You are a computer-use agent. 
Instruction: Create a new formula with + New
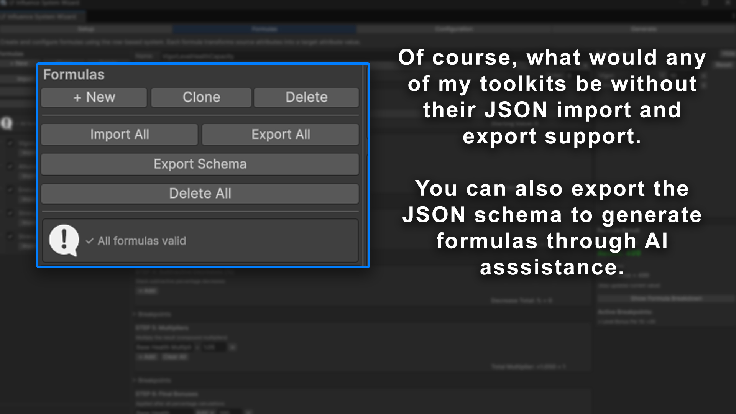click(x=94, y=97)
